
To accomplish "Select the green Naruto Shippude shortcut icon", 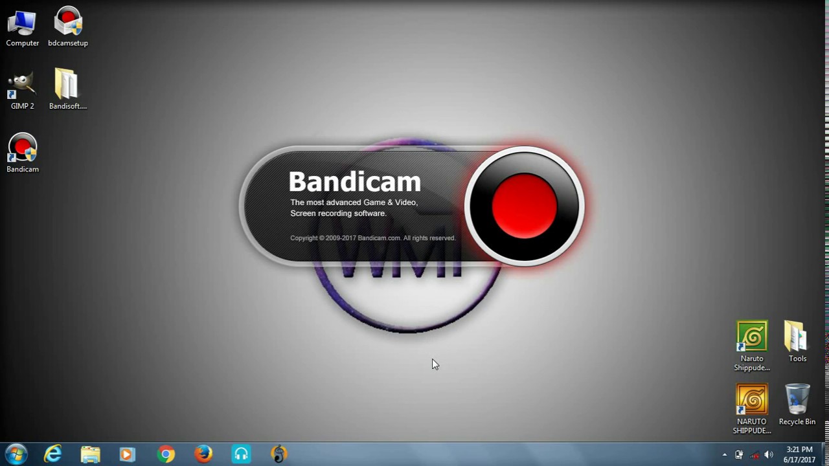I will coord(751,346).
